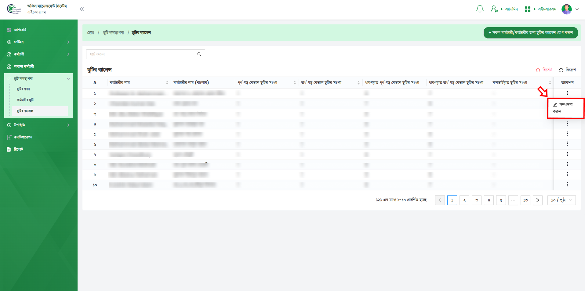Image resolution: width=585 pixels, height=291 pixels.
Task: Click the রিসেট reset button
Action: point(544,70)
